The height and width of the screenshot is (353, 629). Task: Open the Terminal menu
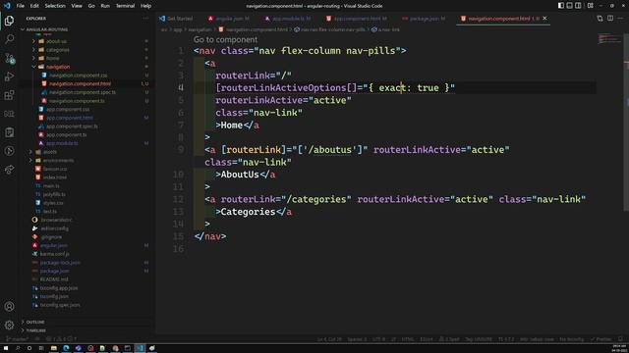point(125,6)
